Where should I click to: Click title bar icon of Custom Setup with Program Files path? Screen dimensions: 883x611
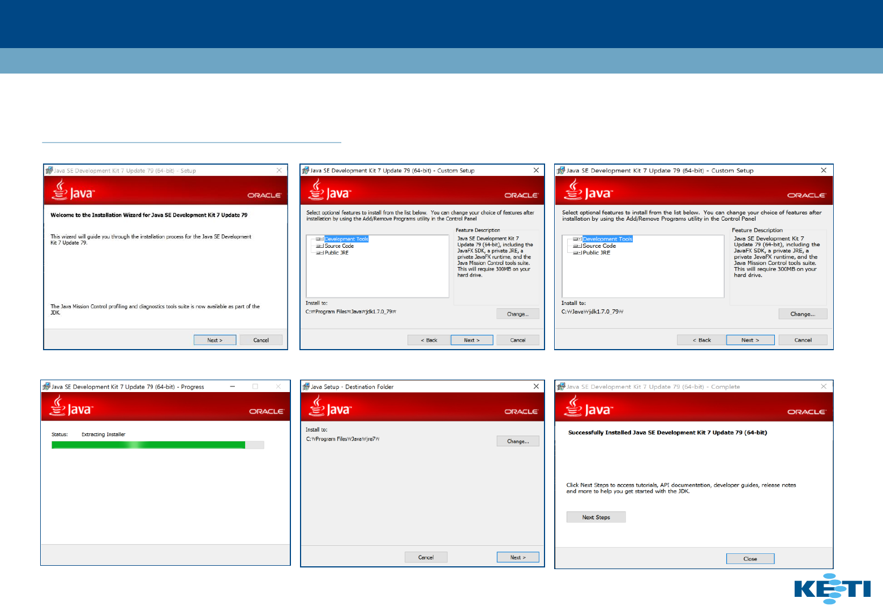pyautogui.click(x=306, y=170)
